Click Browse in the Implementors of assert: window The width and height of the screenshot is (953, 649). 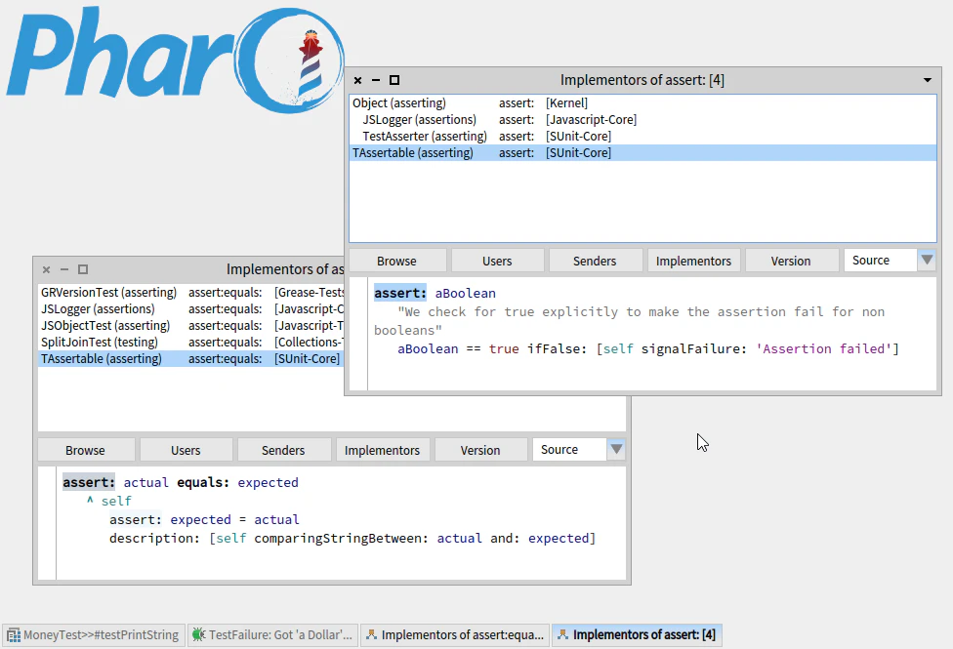(396, 261)
